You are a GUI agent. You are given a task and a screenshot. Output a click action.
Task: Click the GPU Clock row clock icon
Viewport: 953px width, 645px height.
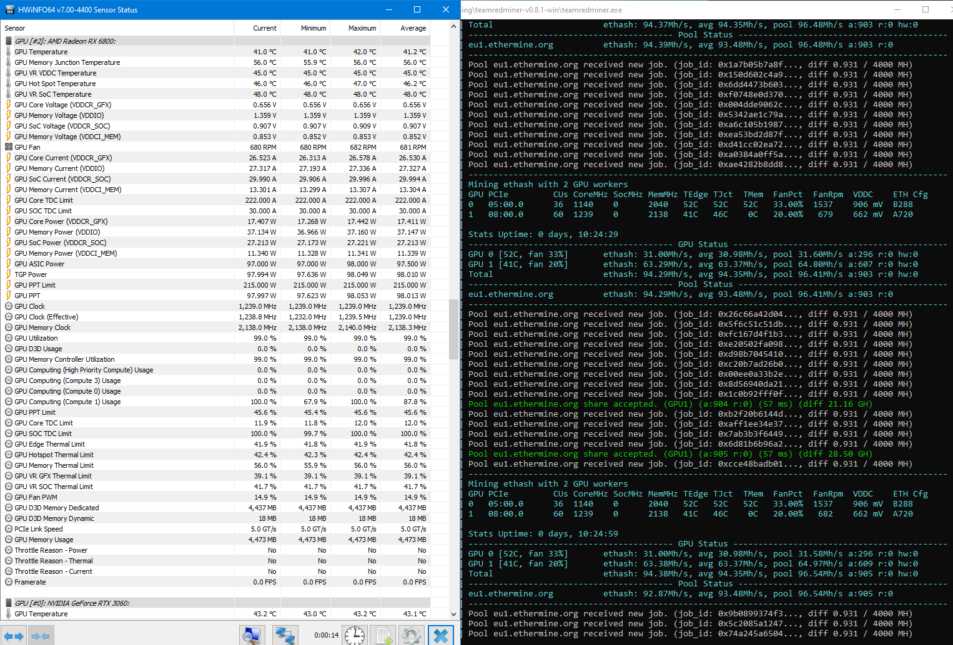coord(9,306)
